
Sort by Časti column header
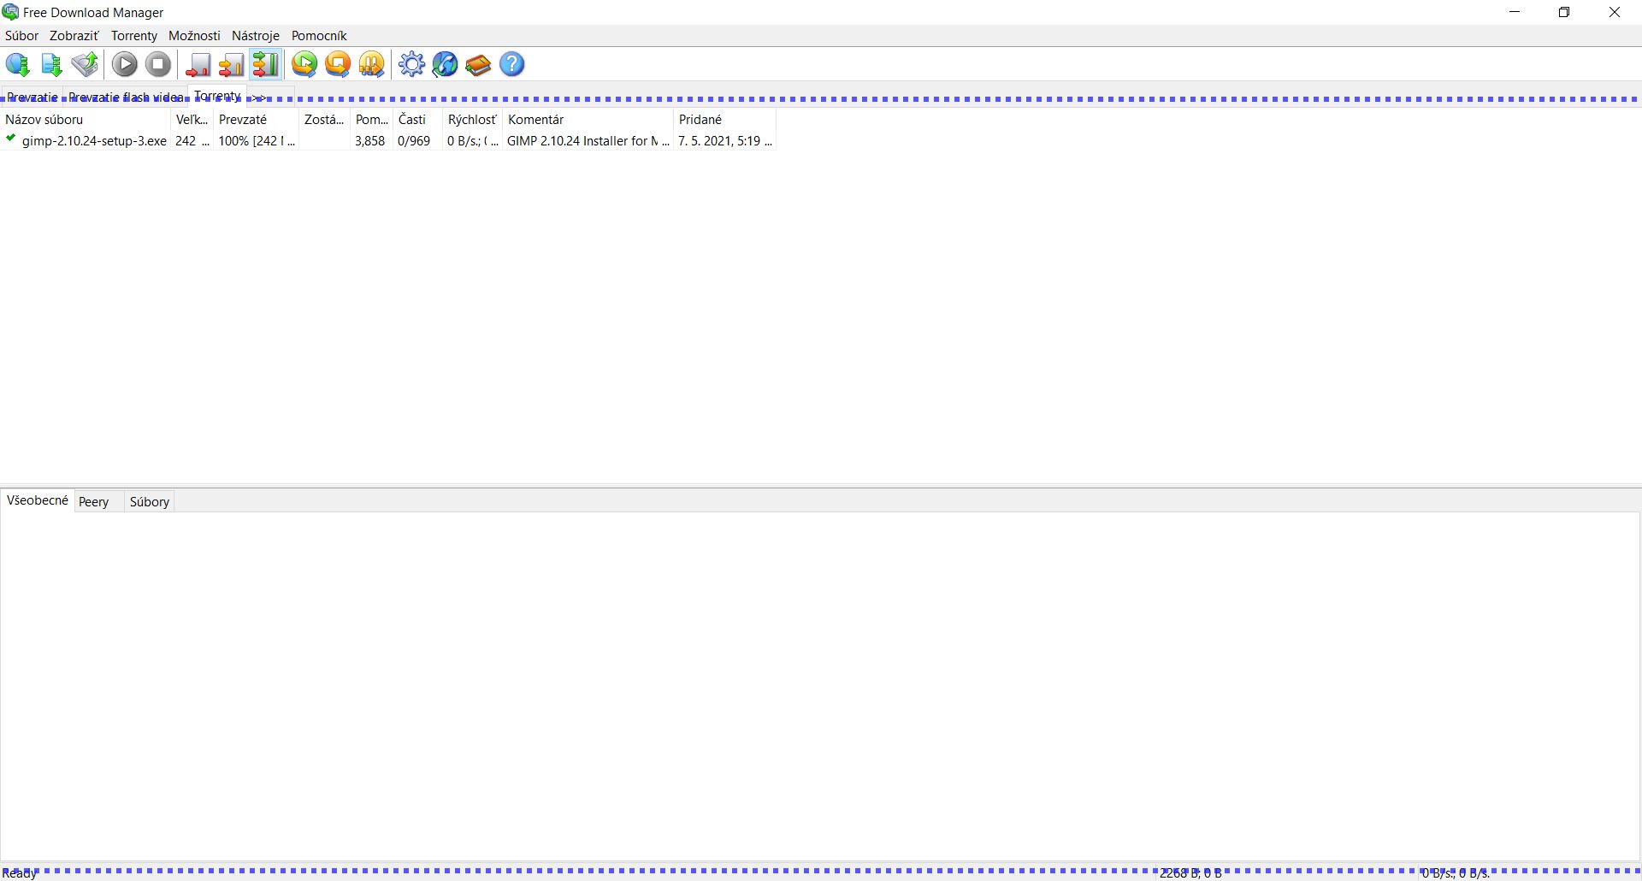pos(417,120)
